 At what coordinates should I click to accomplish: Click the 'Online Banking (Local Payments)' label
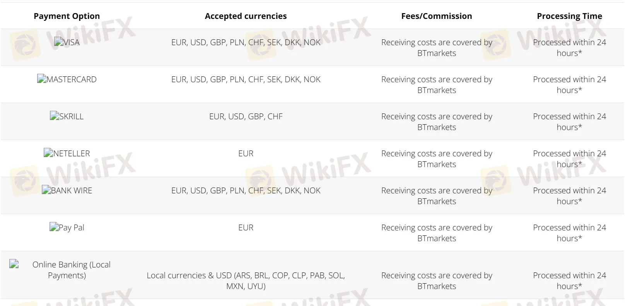pos(71,270)
